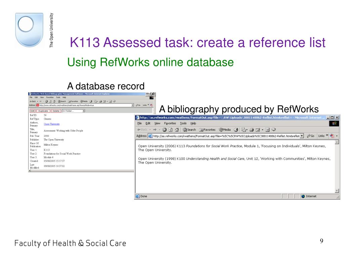Click scrollbar up arrow in bibliography window
Viewport: 344px width, 258px height.
pos(337,142)
